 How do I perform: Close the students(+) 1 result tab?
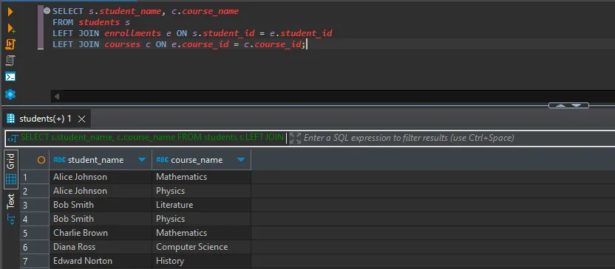tap(81, 119)
